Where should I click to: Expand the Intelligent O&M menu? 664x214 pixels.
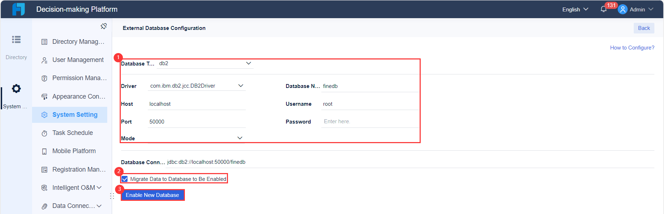click(99, 188)
